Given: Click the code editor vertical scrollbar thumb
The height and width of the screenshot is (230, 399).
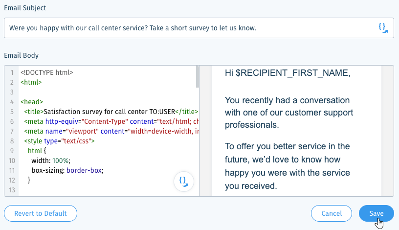Looking at the screenshot, I should (x=198, y=77).
